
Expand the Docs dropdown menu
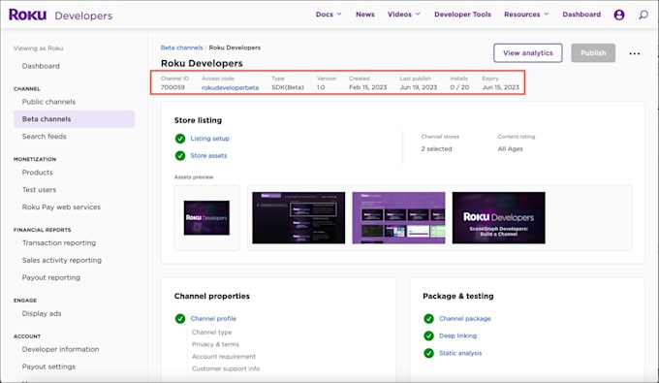pos(329,15)
